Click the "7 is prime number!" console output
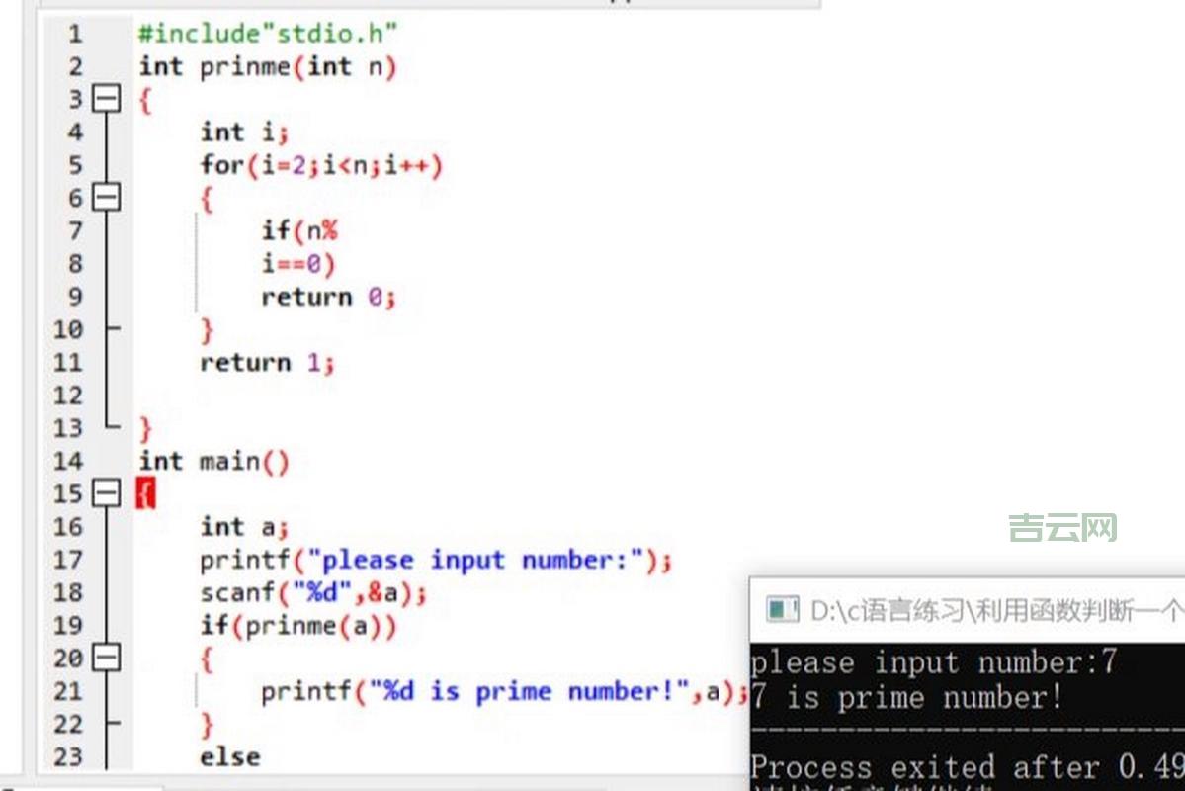The height and width of the screenshot is (791, 1185). tap(906, 698)
